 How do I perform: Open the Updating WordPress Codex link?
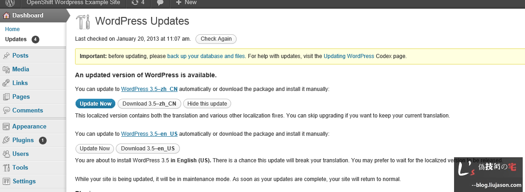[x=349, y=56]
